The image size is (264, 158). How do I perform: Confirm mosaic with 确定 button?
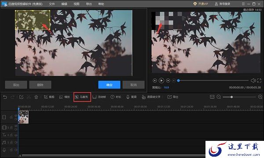tap(109, 85)
